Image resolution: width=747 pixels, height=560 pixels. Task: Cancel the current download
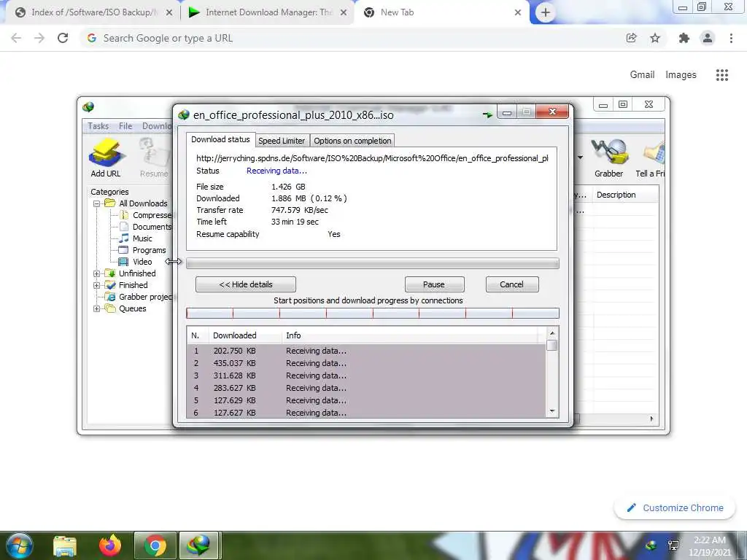click(x=512, y=284)
